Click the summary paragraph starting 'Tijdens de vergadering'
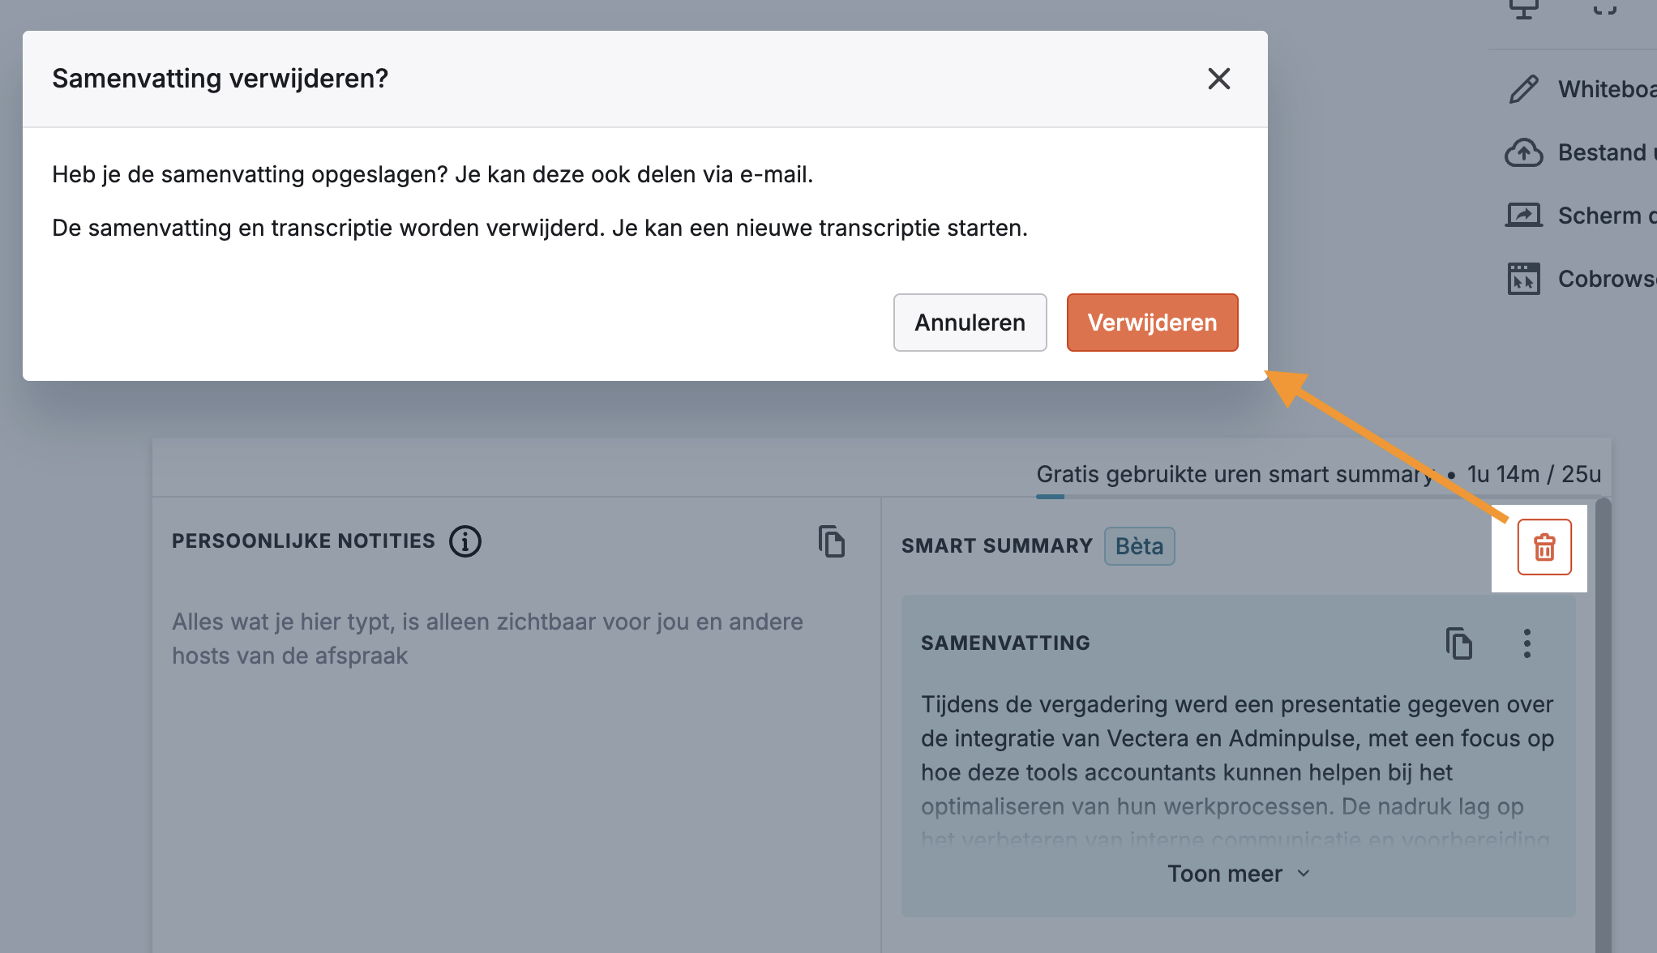1657x953 pixels. coord(1237,772)
